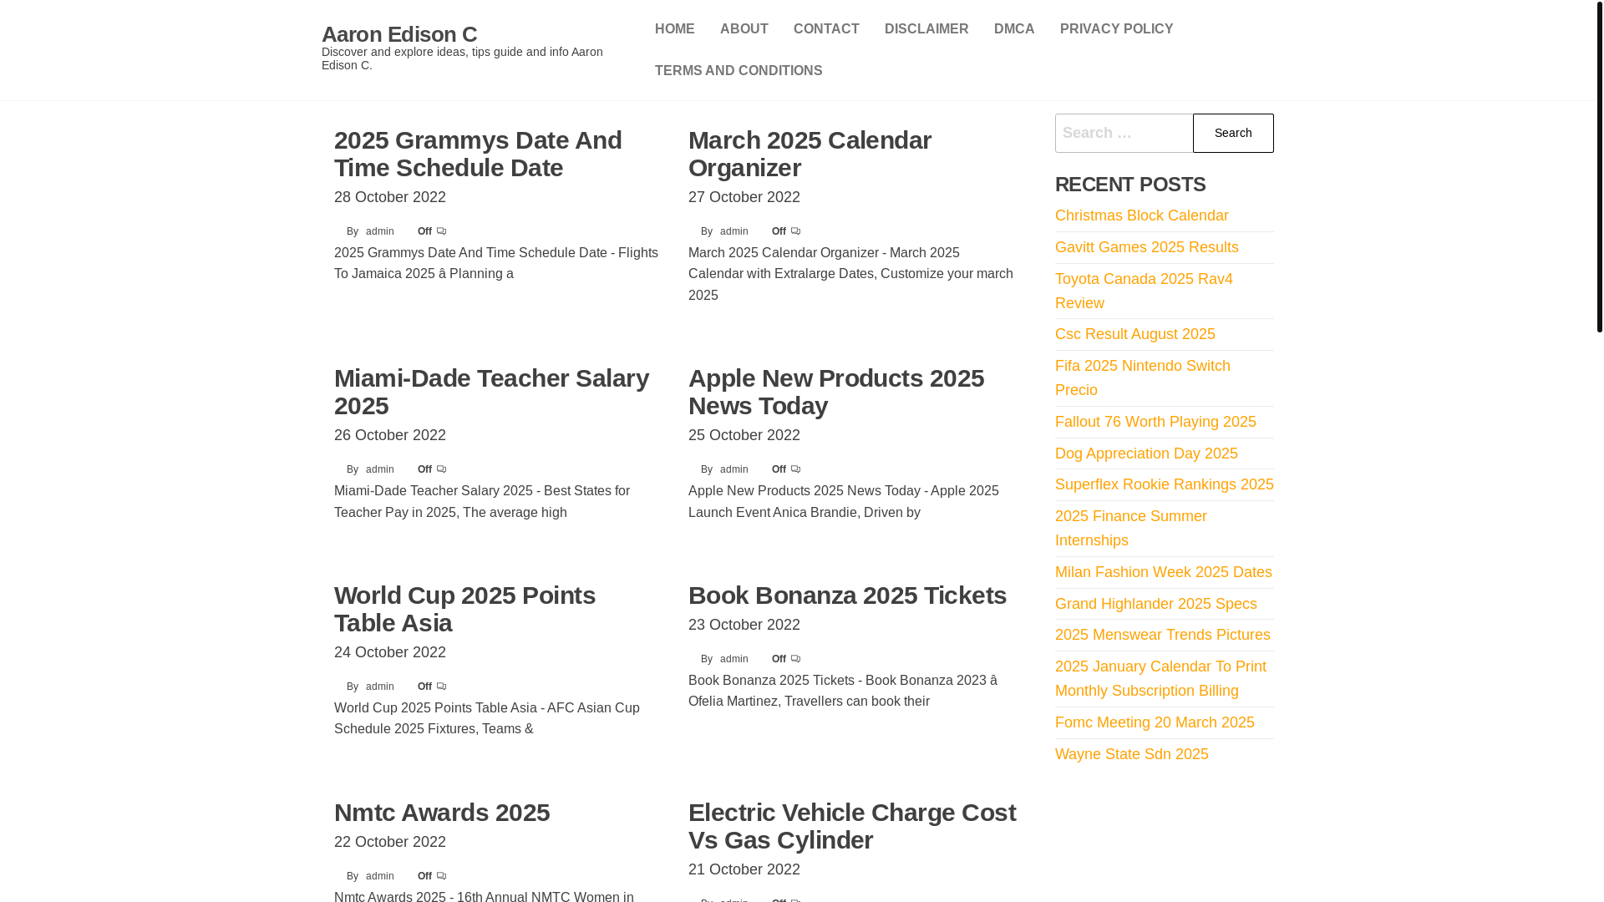Open recent post 2025 Menswear Trends Pictures
1604x902 pixels.
pos(1162,635)
